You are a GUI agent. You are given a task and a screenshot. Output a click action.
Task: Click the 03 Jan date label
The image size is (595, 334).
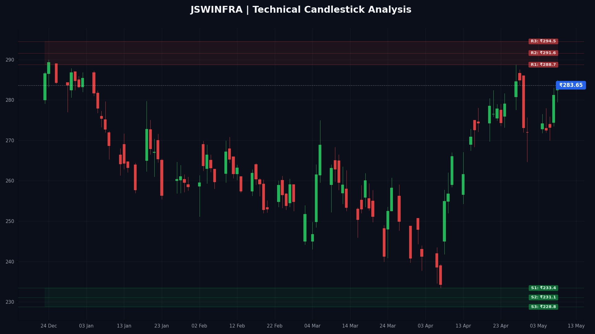[86, 326]
